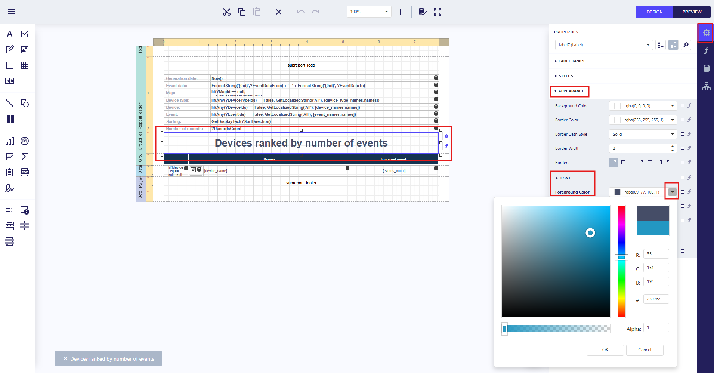Expand the Label Tasks section
This screenshot has height=373, width=714.
pos(571,61)
